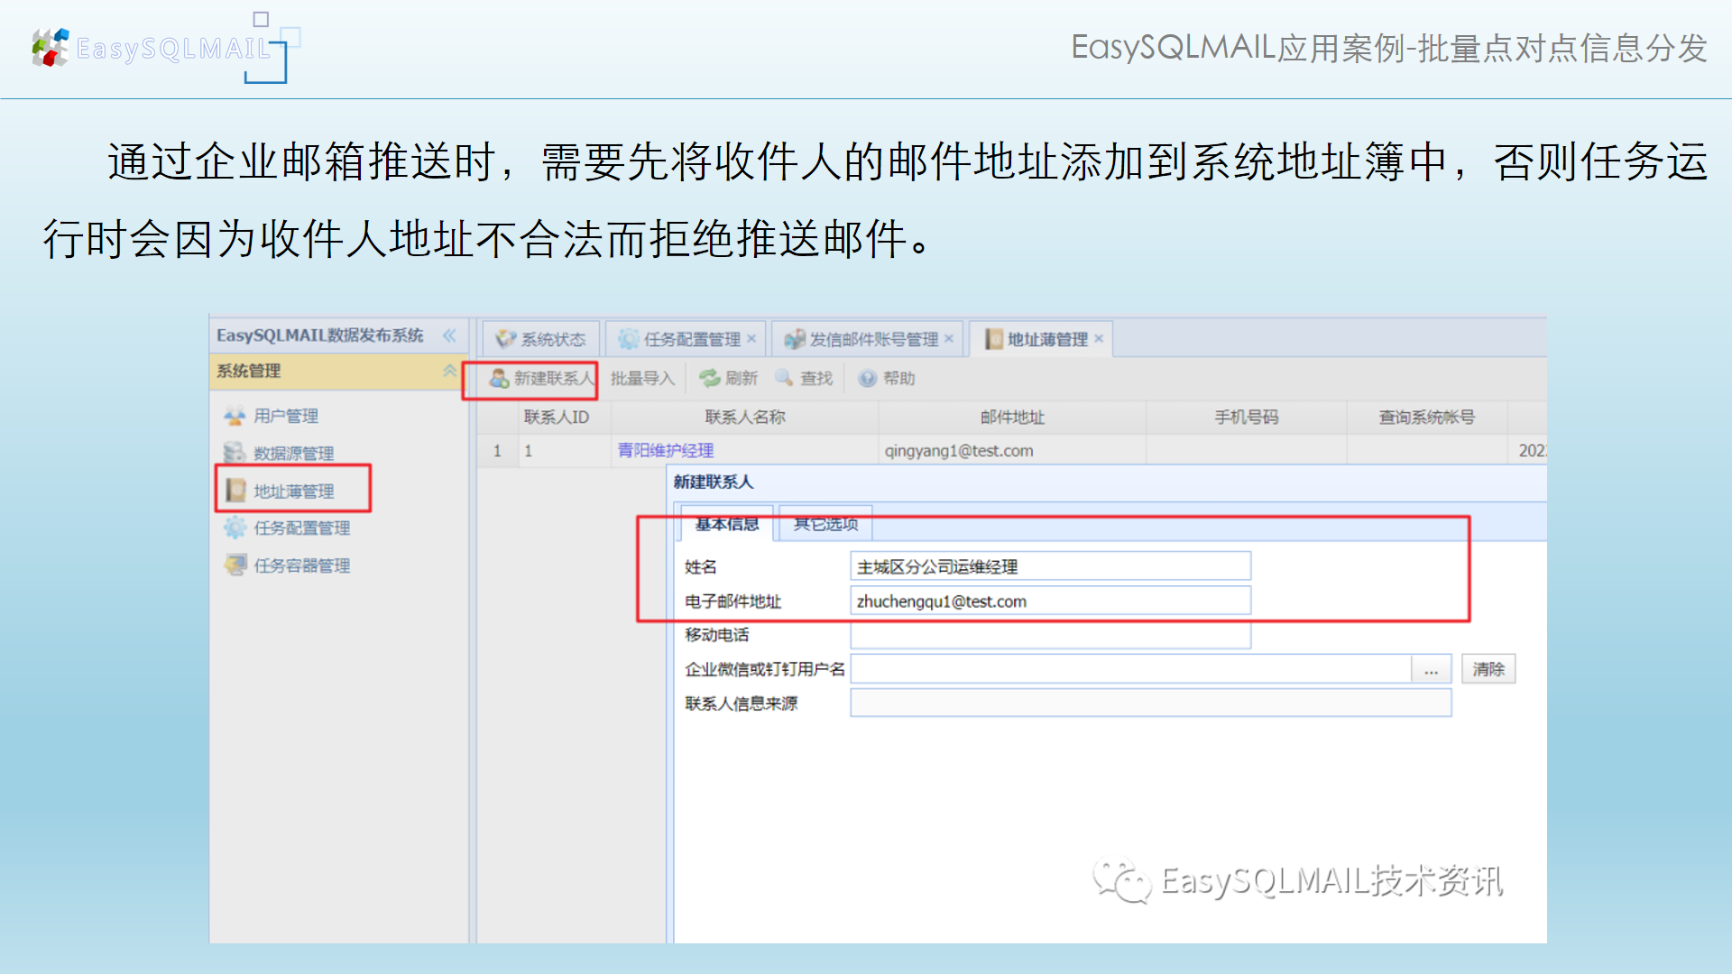
Task: Click the 任务配置管理 tab gear icon
Action: pos(629,339)
